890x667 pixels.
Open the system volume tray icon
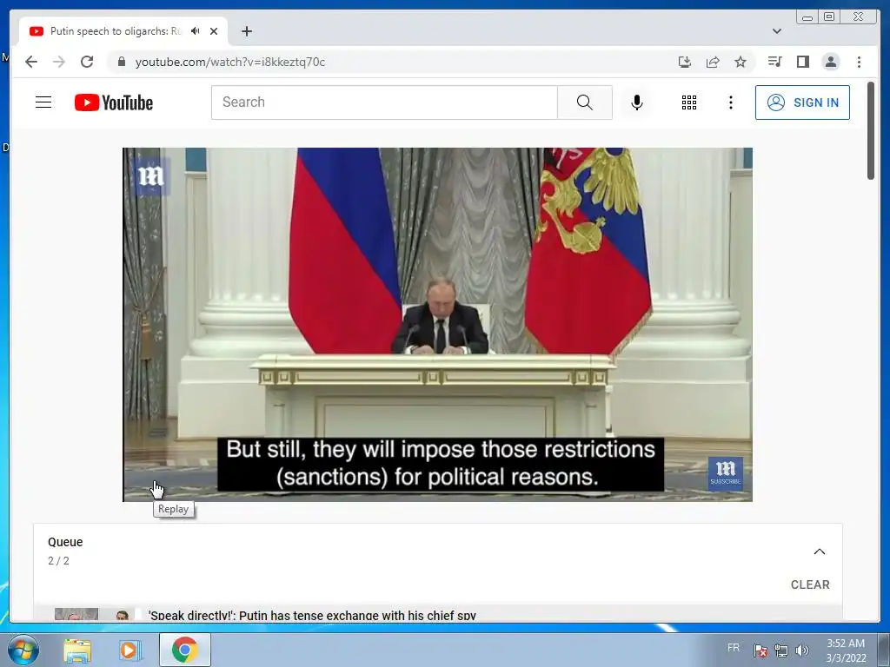[x=802, y=650]
